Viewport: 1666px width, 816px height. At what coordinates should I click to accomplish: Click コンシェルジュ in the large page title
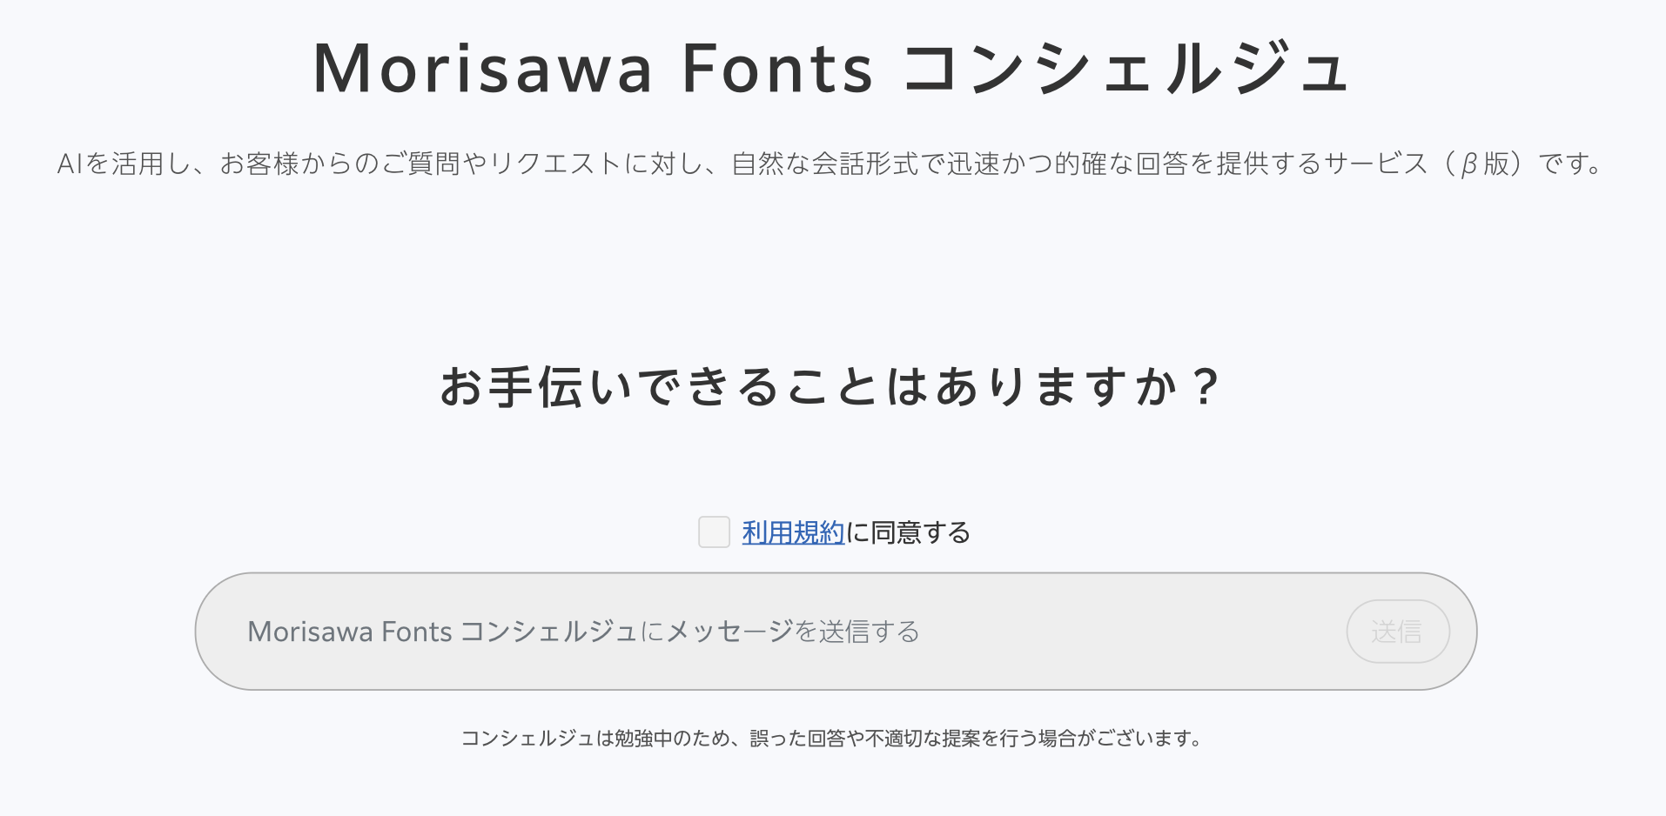(1125, 70)
